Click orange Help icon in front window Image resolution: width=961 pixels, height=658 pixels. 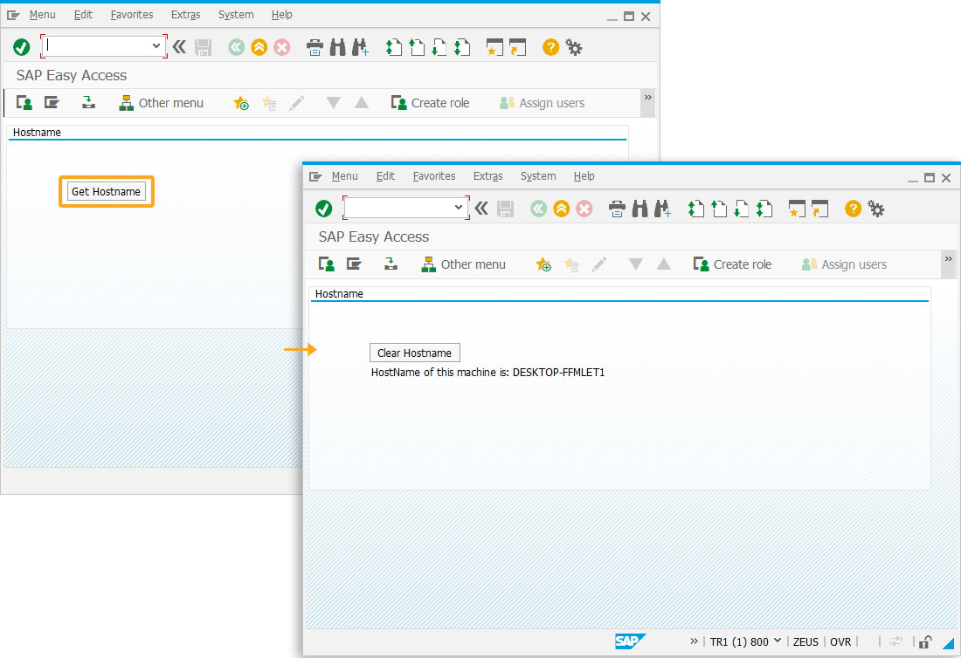coord(853,209)
